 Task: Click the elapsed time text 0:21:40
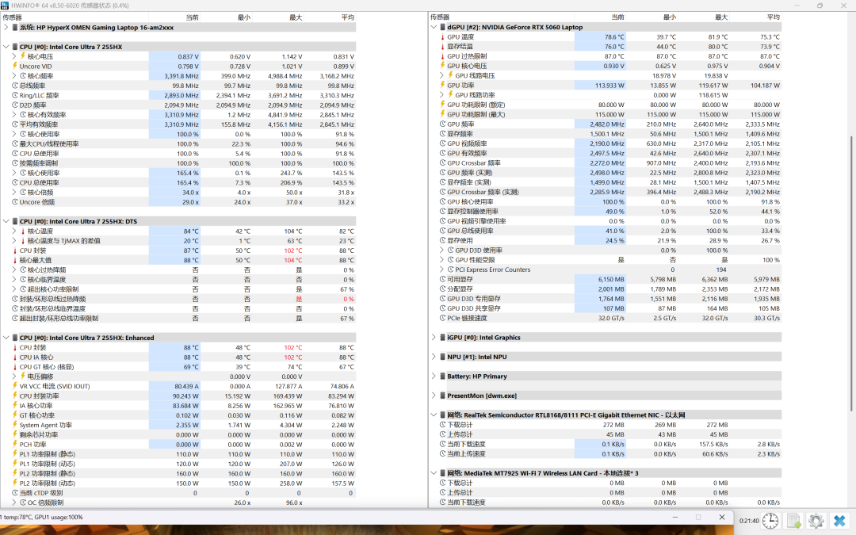(748, 521)
